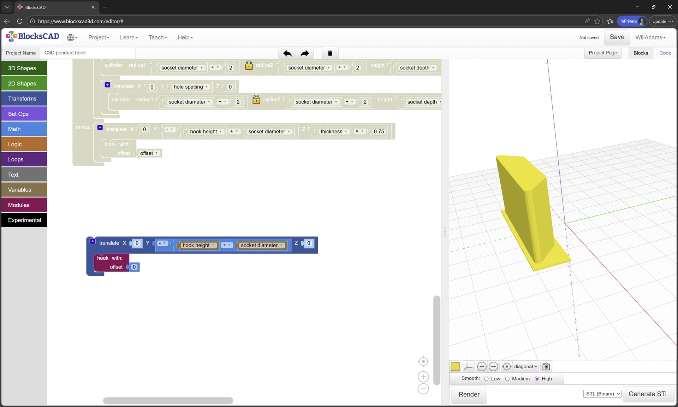The width and height of the screenshot is (678, 407).
Task: Toggle axes display icon in viewer
Action: point(468,366)
